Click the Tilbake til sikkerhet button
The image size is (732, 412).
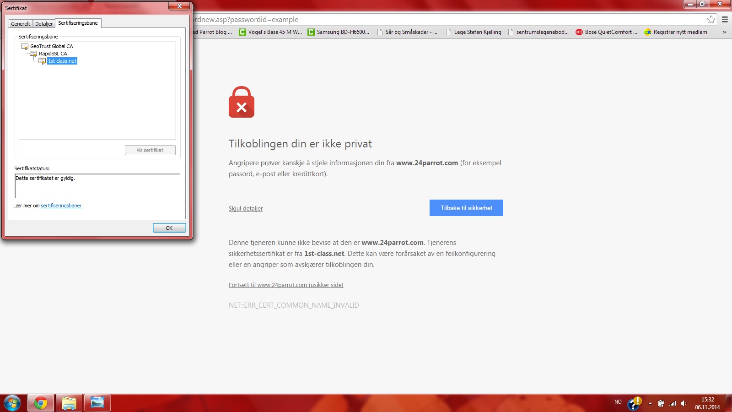point(466,208)
